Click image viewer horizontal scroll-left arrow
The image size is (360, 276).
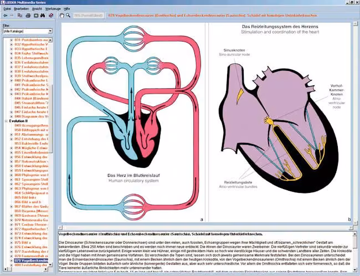coord(60,228)
